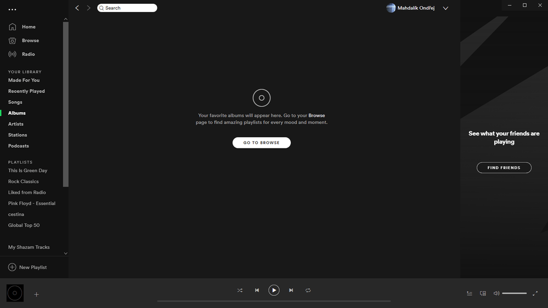Image resolution: width=548 pixels, height=308 pixels.
Task: Click the New Playlist plus icon
Action: (12, 267)
